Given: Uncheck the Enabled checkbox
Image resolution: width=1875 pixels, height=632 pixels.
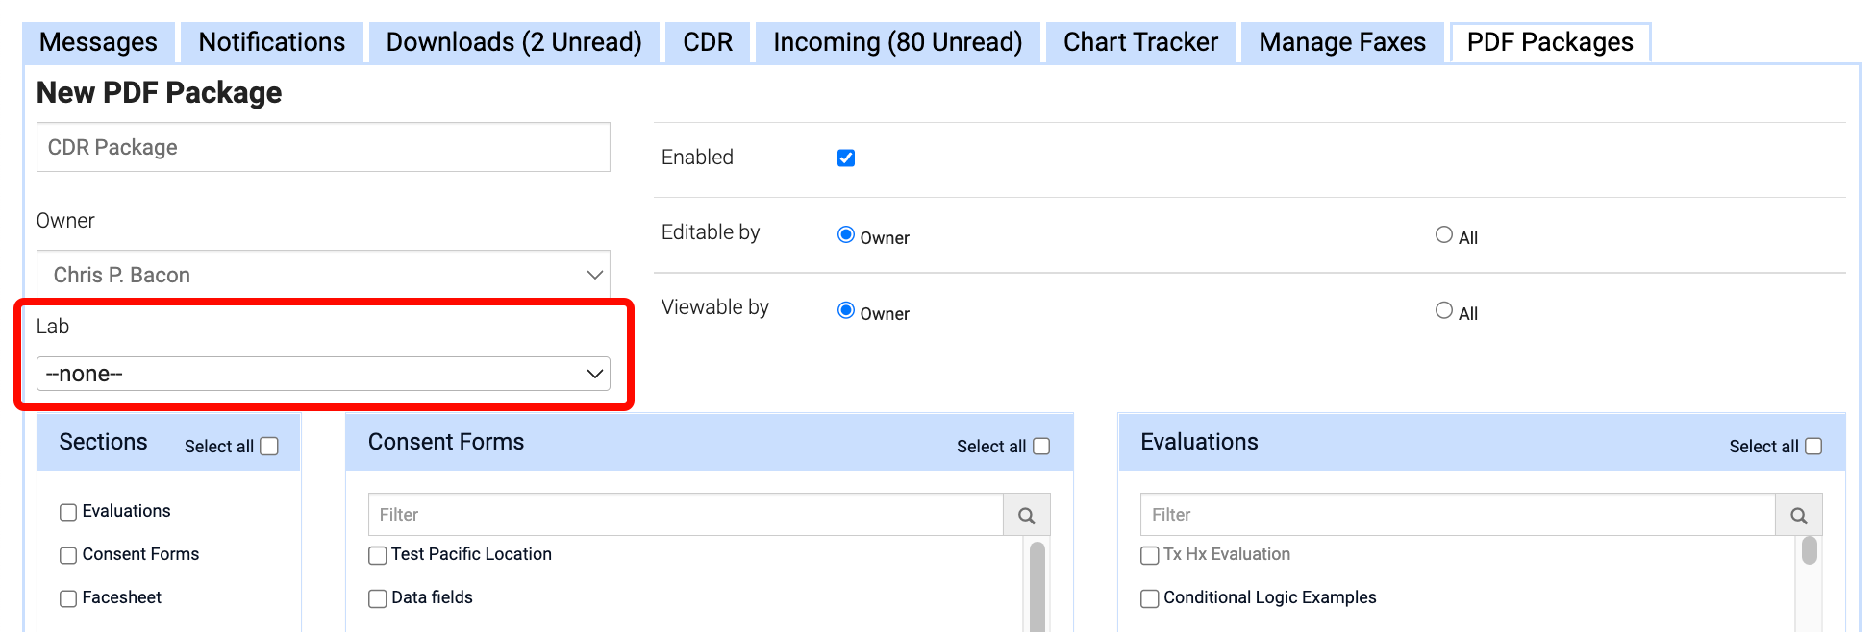Looking at the screenshot, I should click(x=845, y=158).
